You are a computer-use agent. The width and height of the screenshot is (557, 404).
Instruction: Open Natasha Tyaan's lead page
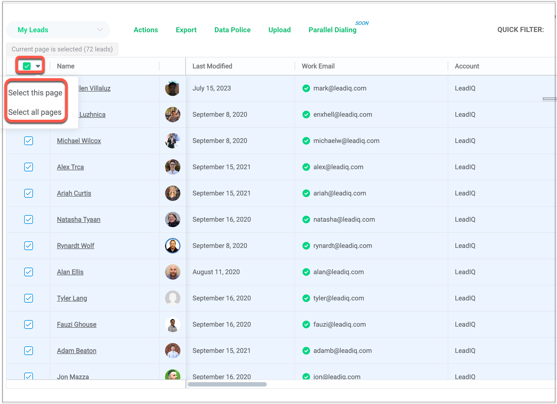pyautogui.click(x=78, y=219)
